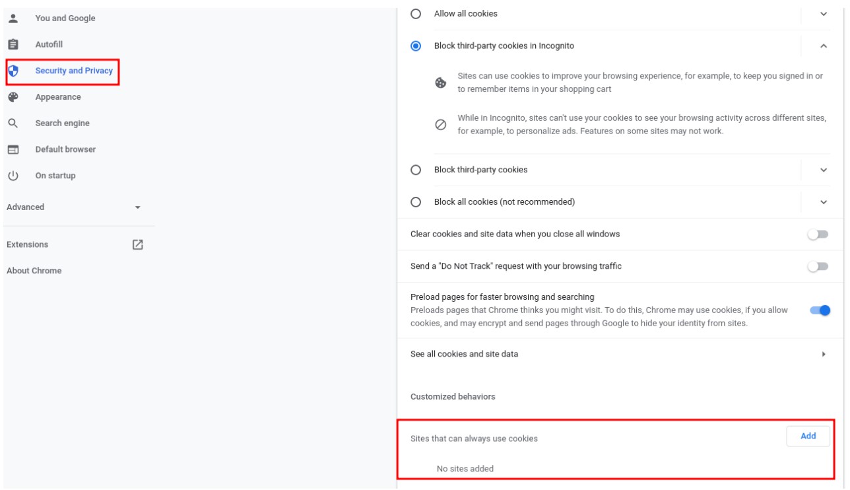Click the Default browser window icon
850x490 pixels.
pyautogui.click(x=13, y=150)
